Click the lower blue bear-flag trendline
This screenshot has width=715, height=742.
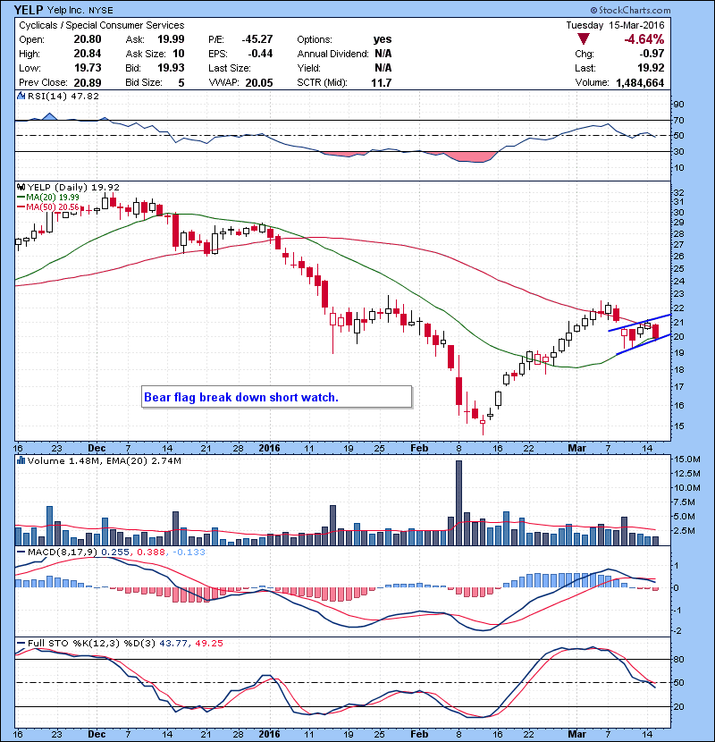(x=643, y=344)
